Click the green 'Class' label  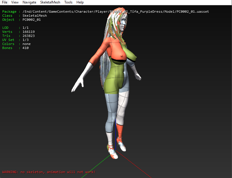7,16
